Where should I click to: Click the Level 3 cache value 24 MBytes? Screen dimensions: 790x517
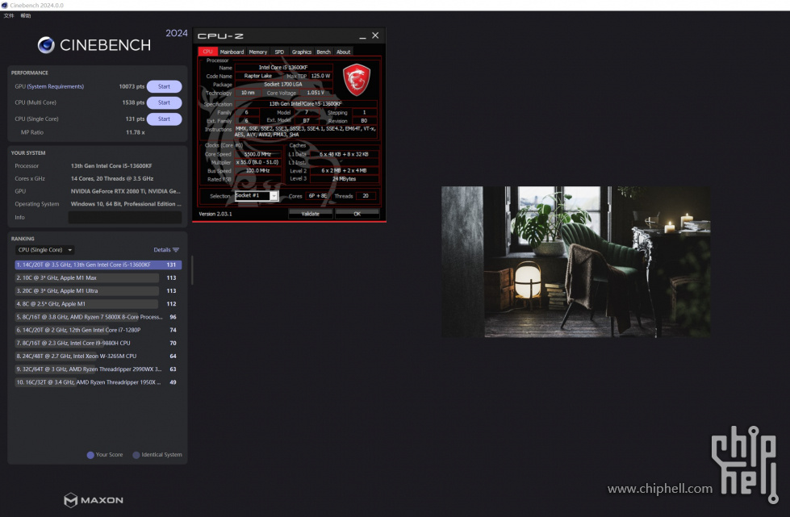click(344, 179)
